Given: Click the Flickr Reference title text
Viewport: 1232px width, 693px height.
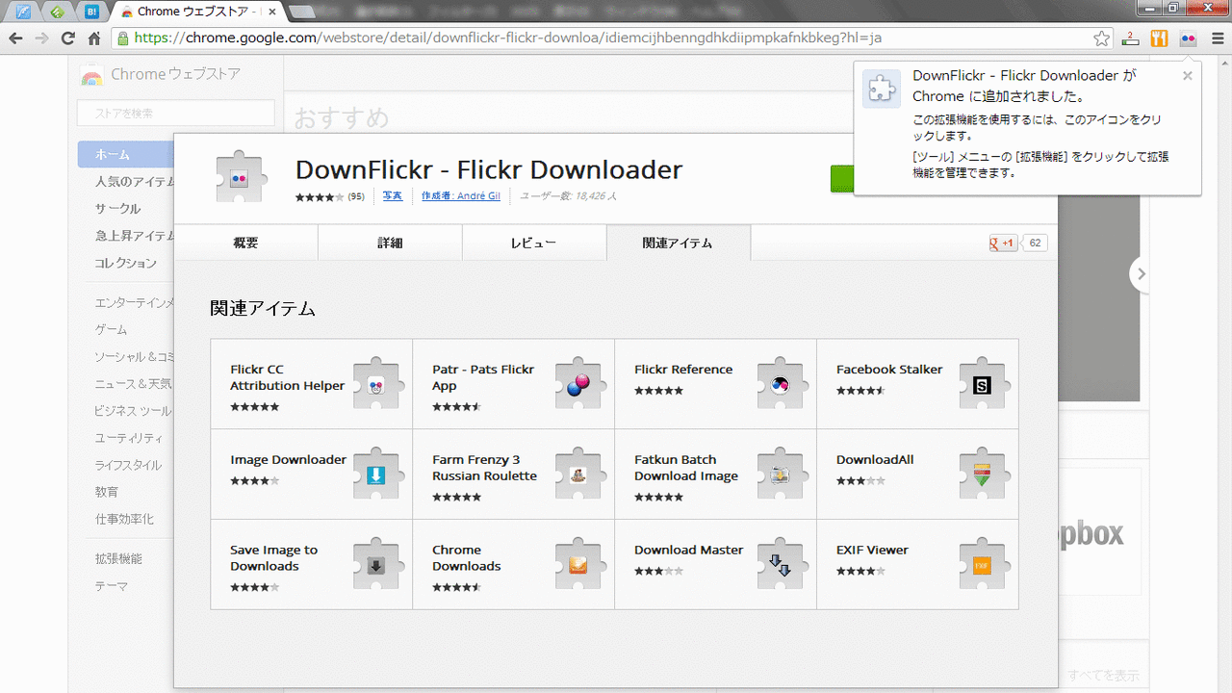Looking at the screenshot, I should [x=683, y=370].
